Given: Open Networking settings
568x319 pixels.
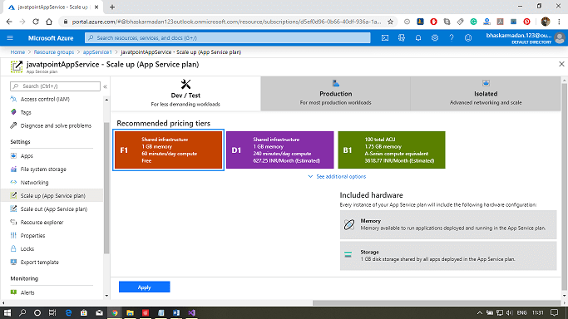Looking at the screenshot, I should point(34,183).
